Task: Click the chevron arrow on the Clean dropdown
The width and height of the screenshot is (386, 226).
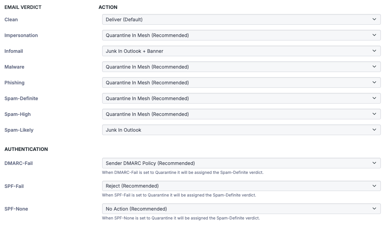Action: [374, 20]
